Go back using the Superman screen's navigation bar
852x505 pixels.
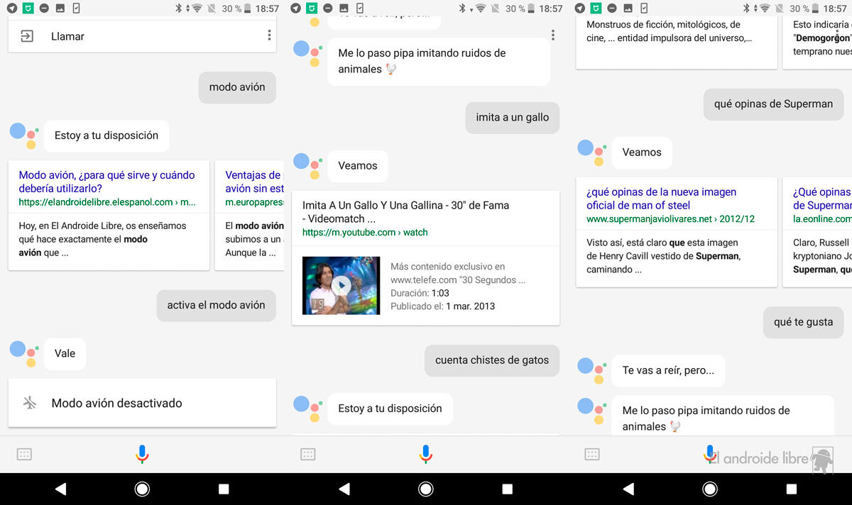(x=628, y=489)
